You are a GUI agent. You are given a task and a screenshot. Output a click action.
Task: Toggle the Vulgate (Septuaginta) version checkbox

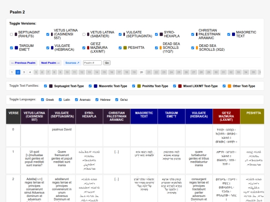click(120, 34)
